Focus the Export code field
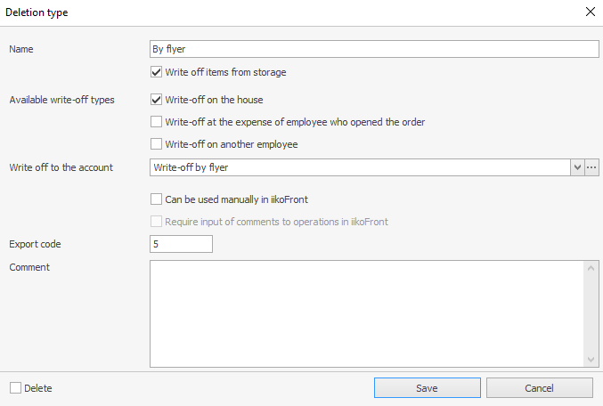603x406 pixels. pyautogui.click(x=182, y=244)
